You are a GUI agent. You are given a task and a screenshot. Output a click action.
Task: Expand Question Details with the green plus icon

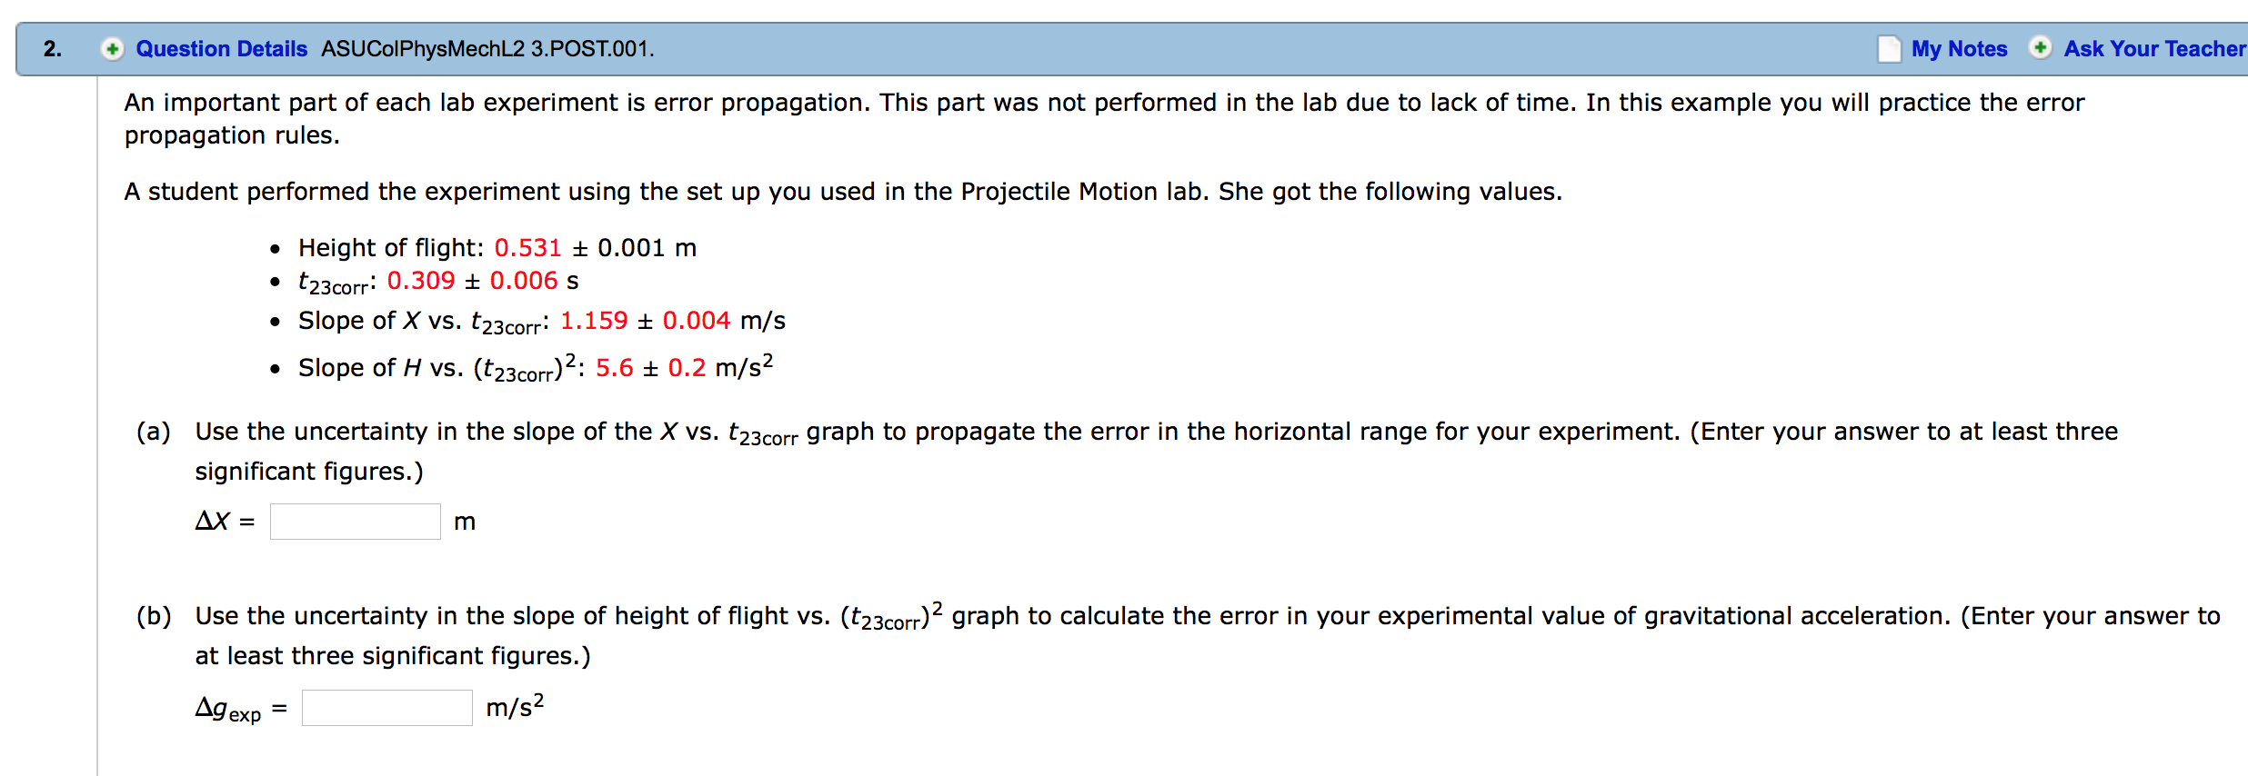112,49
